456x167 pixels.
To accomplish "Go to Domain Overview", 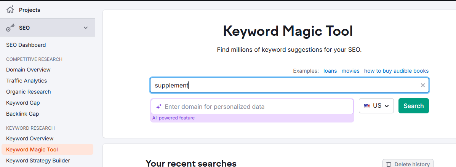I will click(x=28, y=70).
